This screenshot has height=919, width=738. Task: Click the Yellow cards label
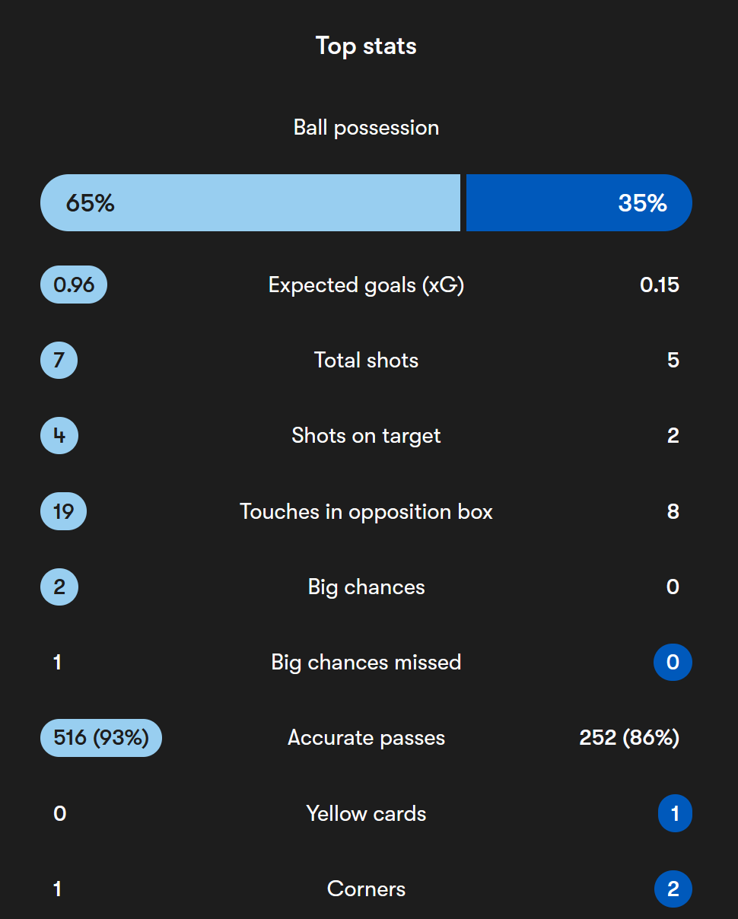click(366, 813)
